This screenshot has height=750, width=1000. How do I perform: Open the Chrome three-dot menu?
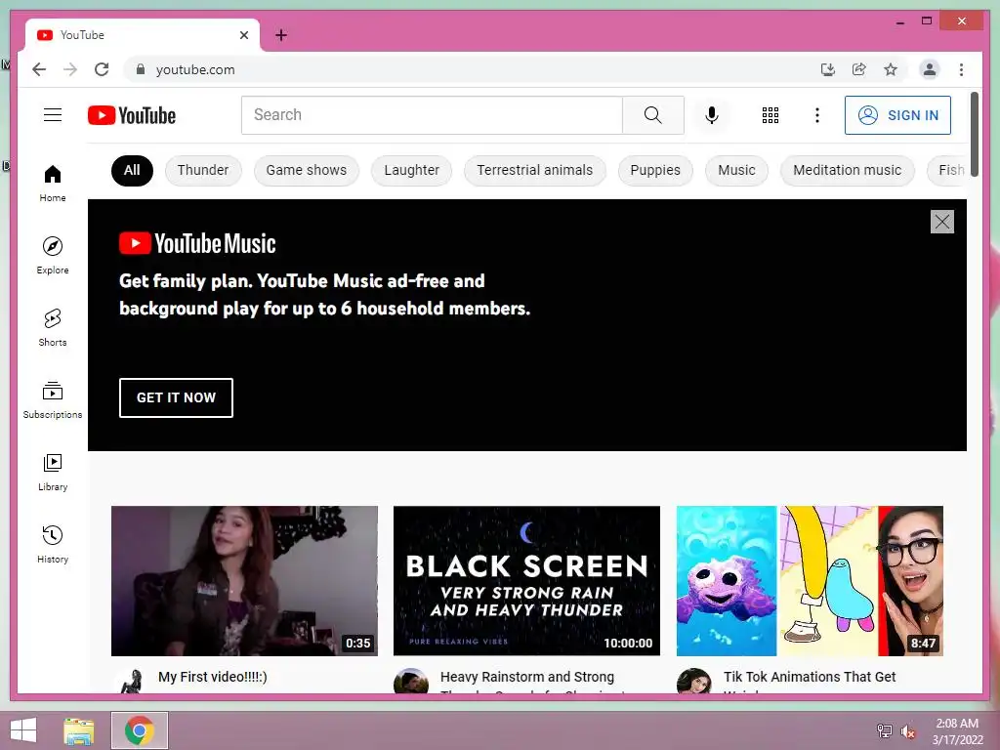tap(961, 69)
